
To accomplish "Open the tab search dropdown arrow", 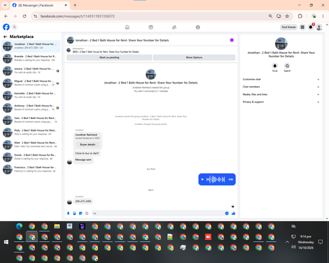I will coord(5,5).
